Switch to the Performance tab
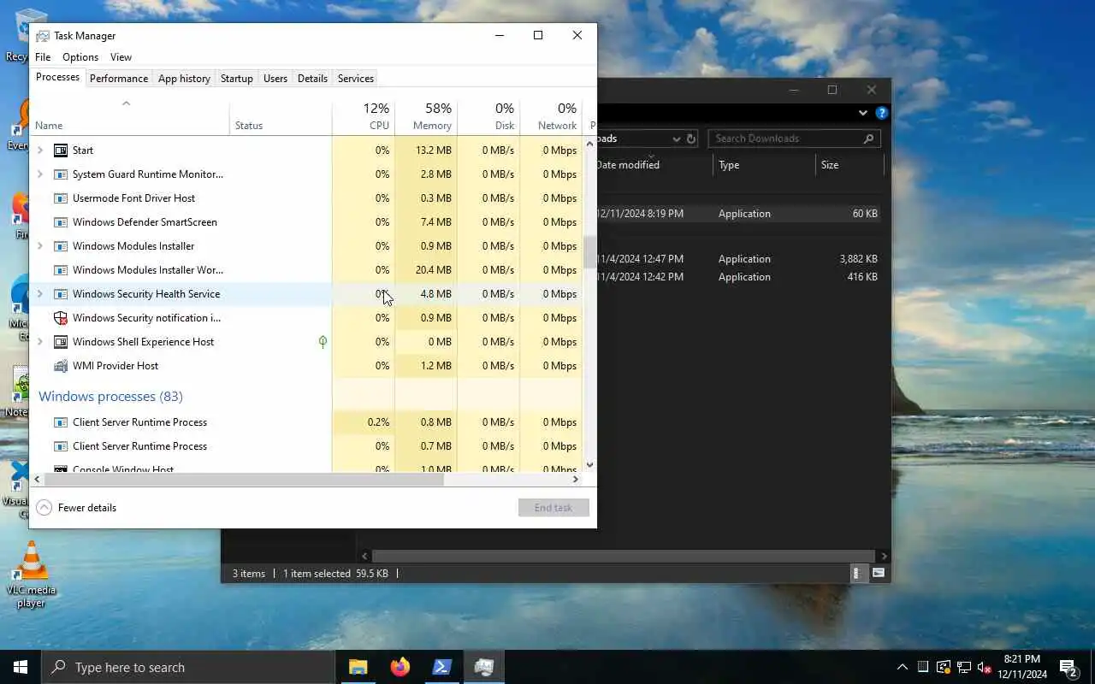The image size is (1095, 684). tap(119, 79)
